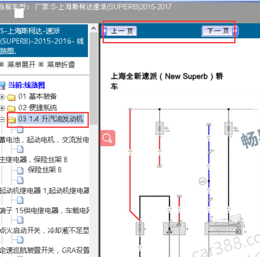Select the 当前:线路图 root node
Image resolution: width=260 pixels, height=257 pixels.
click(26, 85)
